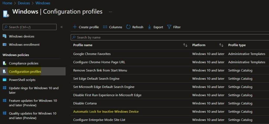
Task: Click the Feature updates Windows logo icon
Action: [5, 101]
